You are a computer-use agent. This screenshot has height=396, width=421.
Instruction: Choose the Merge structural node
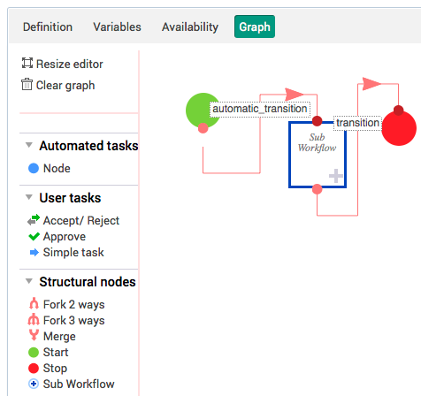click(52, 336)
